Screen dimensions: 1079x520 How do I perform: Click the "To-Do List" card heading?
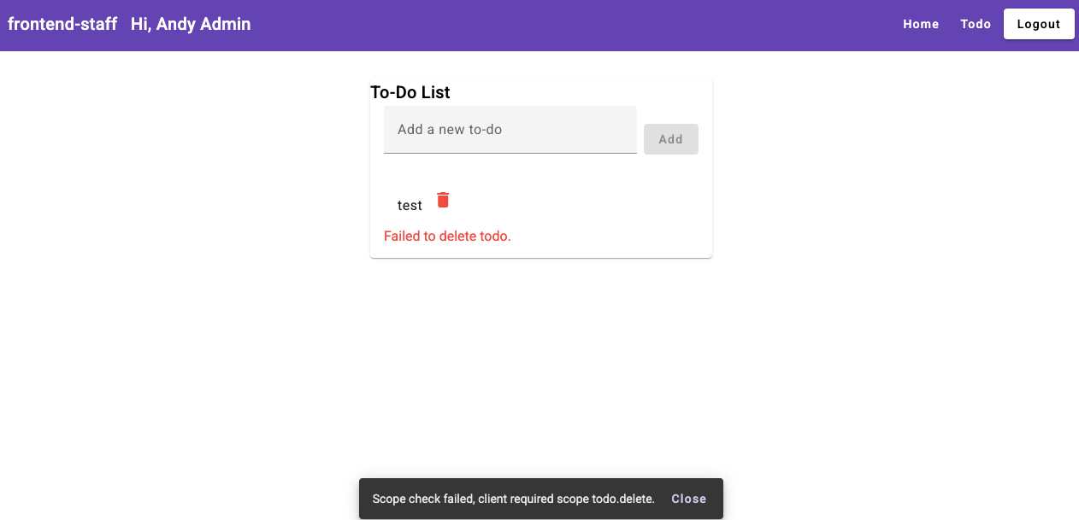(x=410, y=92)
